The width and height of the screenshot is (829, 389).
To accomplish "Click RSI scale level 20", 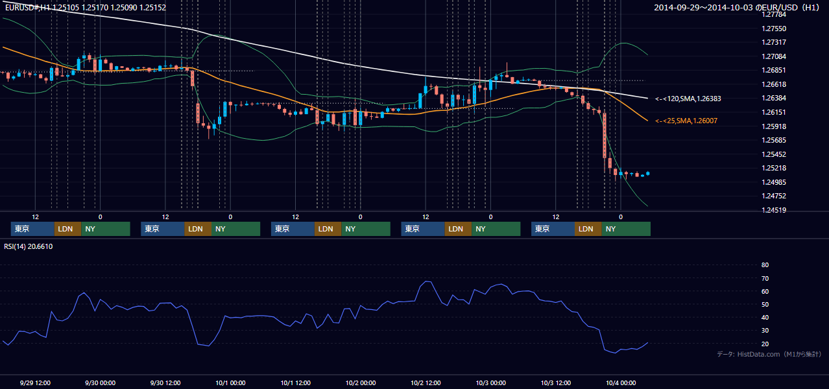I will (765, 344).
